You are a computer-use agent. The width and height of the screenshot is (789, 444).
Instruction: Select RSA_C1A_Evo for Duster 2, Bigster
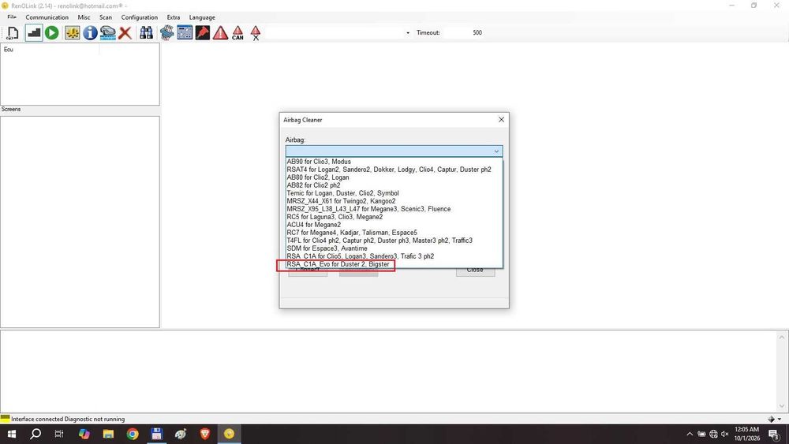click(x=394, y=264)
